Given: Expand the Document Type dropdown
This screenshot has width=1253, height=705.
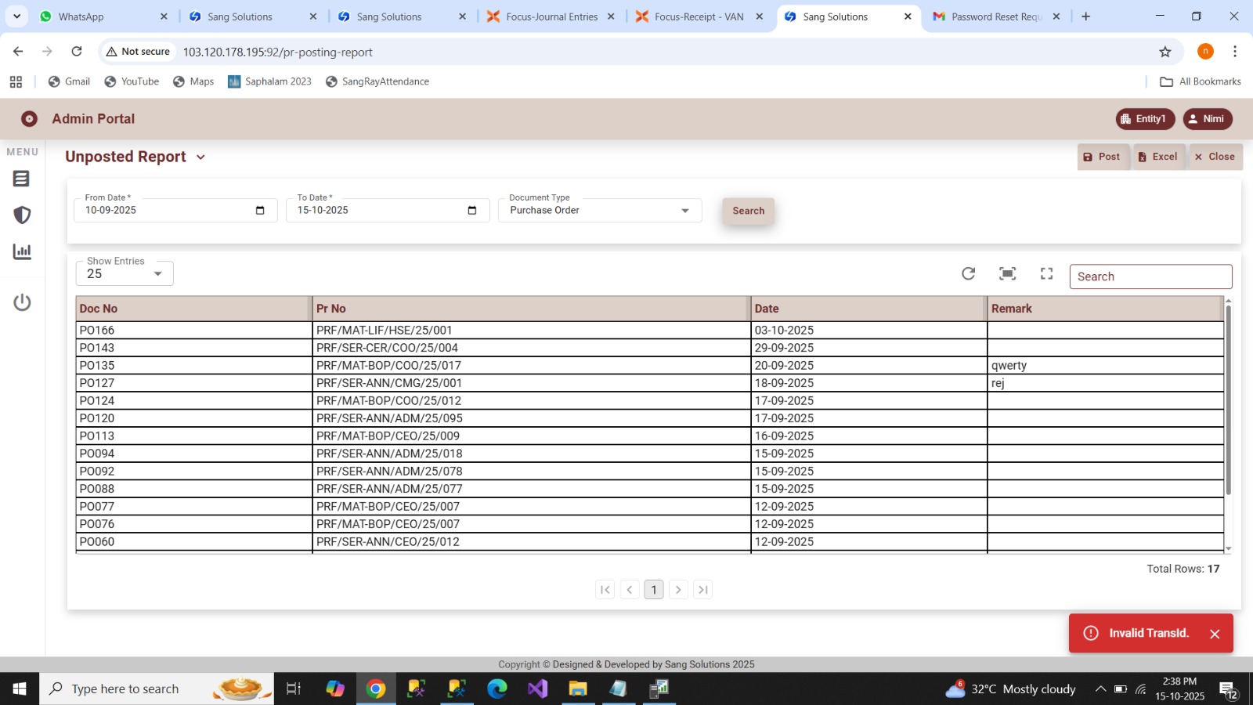Looking at the screenshot, I should (684, 211).
